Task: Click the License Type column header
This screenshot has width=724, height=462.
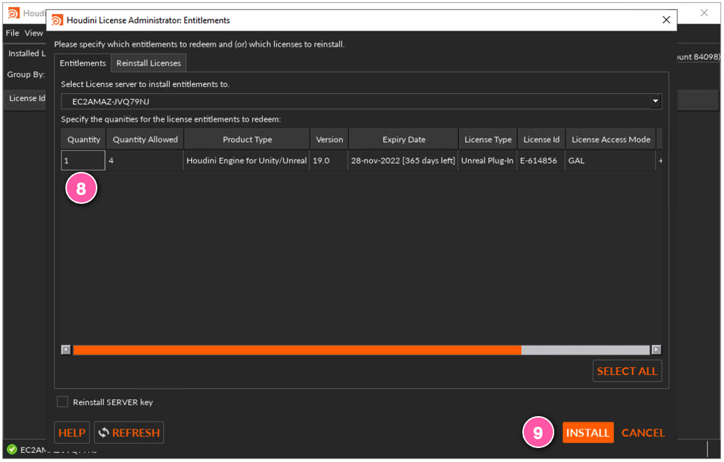Action: coord(488,140)
